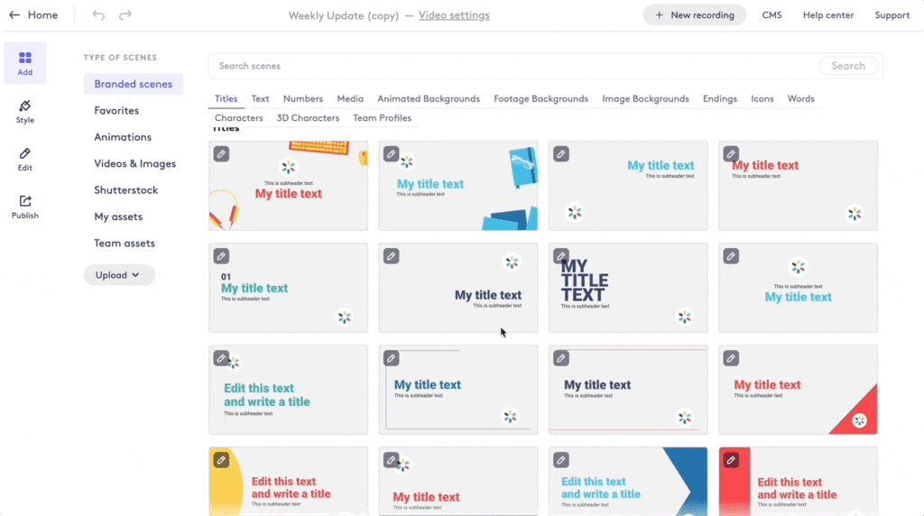The image size is (924, 516).
Task: Click edit pencil on yellow curve scene
Action: click(x=221, y=460)
